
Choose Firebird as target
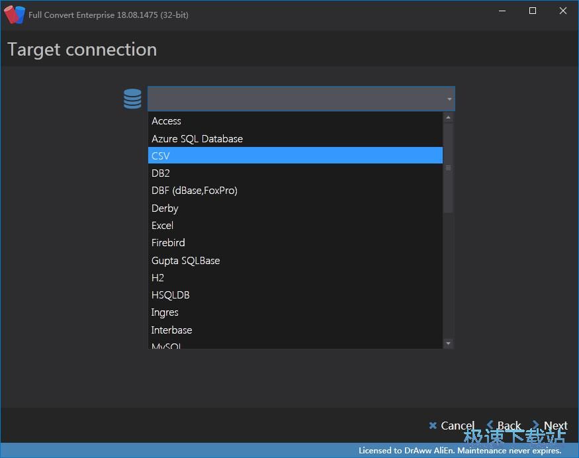point(295,243)
